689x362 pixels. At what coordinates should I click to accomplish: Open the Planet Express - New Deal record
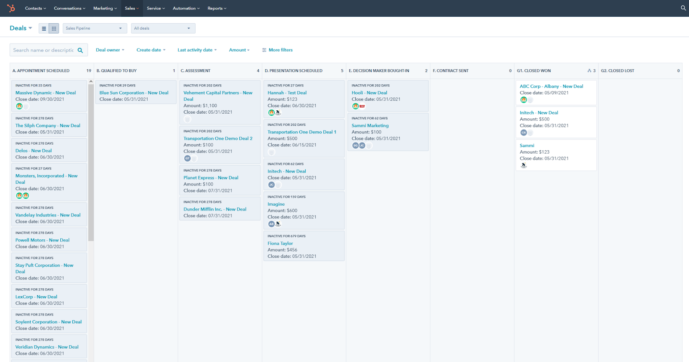211,178
